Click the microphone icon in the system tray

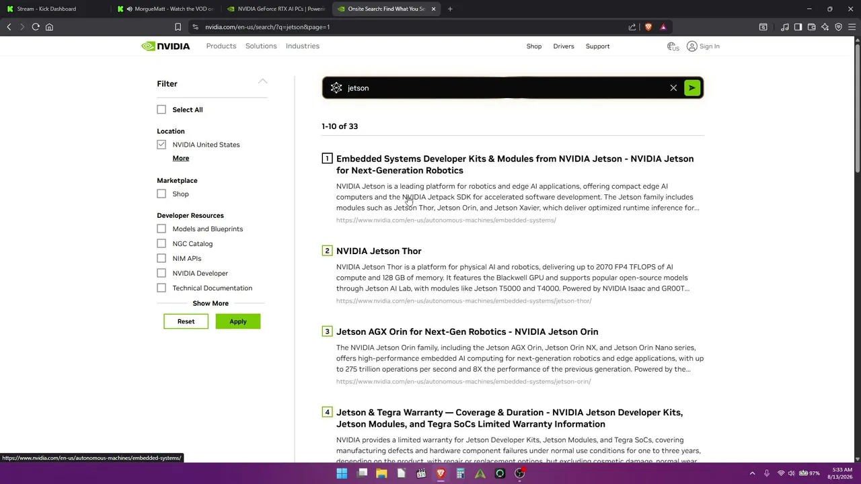766,473
